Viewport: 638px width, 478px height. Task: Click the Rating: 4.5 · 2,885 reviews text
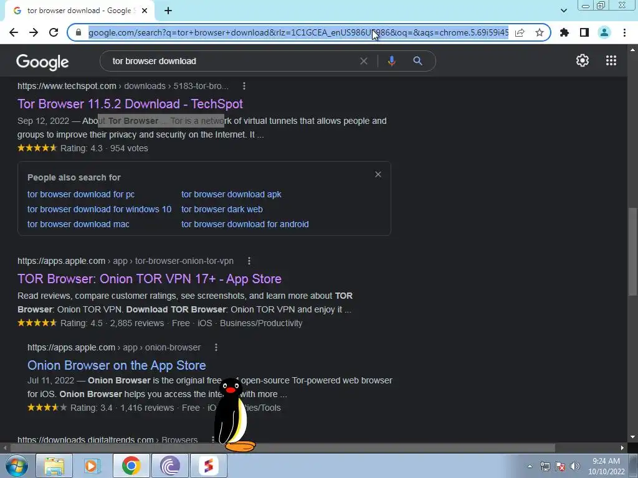[112, 323]
